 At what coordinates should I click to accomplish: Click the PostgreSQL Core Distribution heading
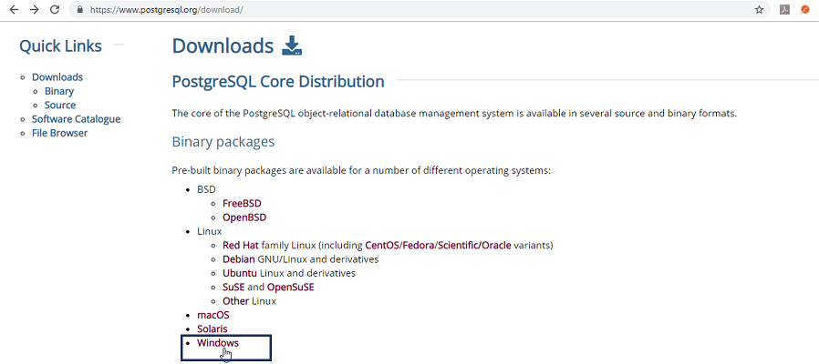[x=278, y=82]
